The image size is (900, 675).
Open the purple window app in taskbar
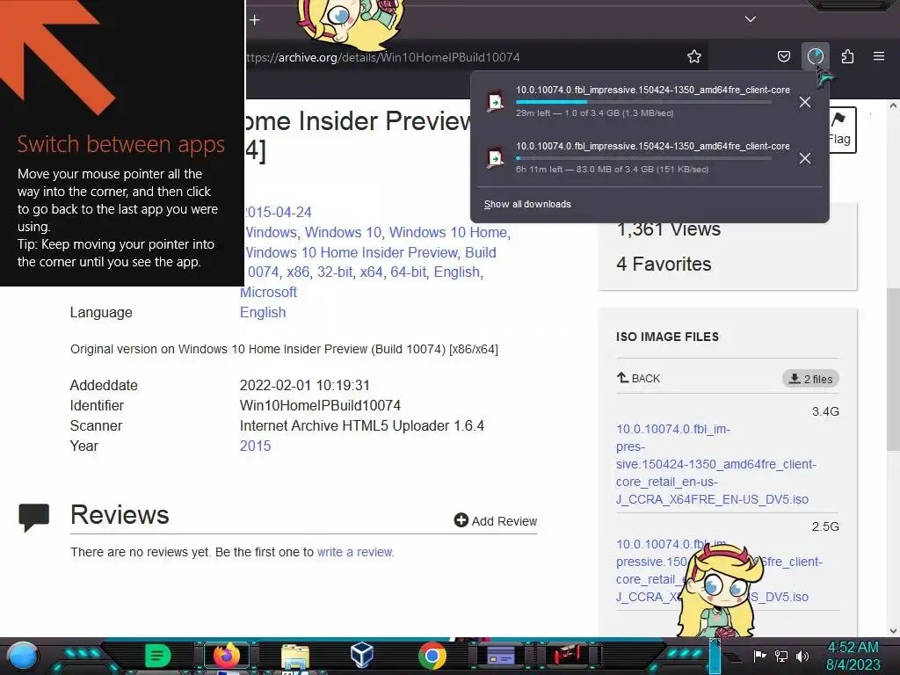pos(500,656)
